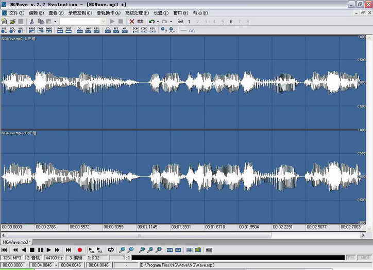
Task: Click the red X delete icon
Action: click(x=132, y=22)
